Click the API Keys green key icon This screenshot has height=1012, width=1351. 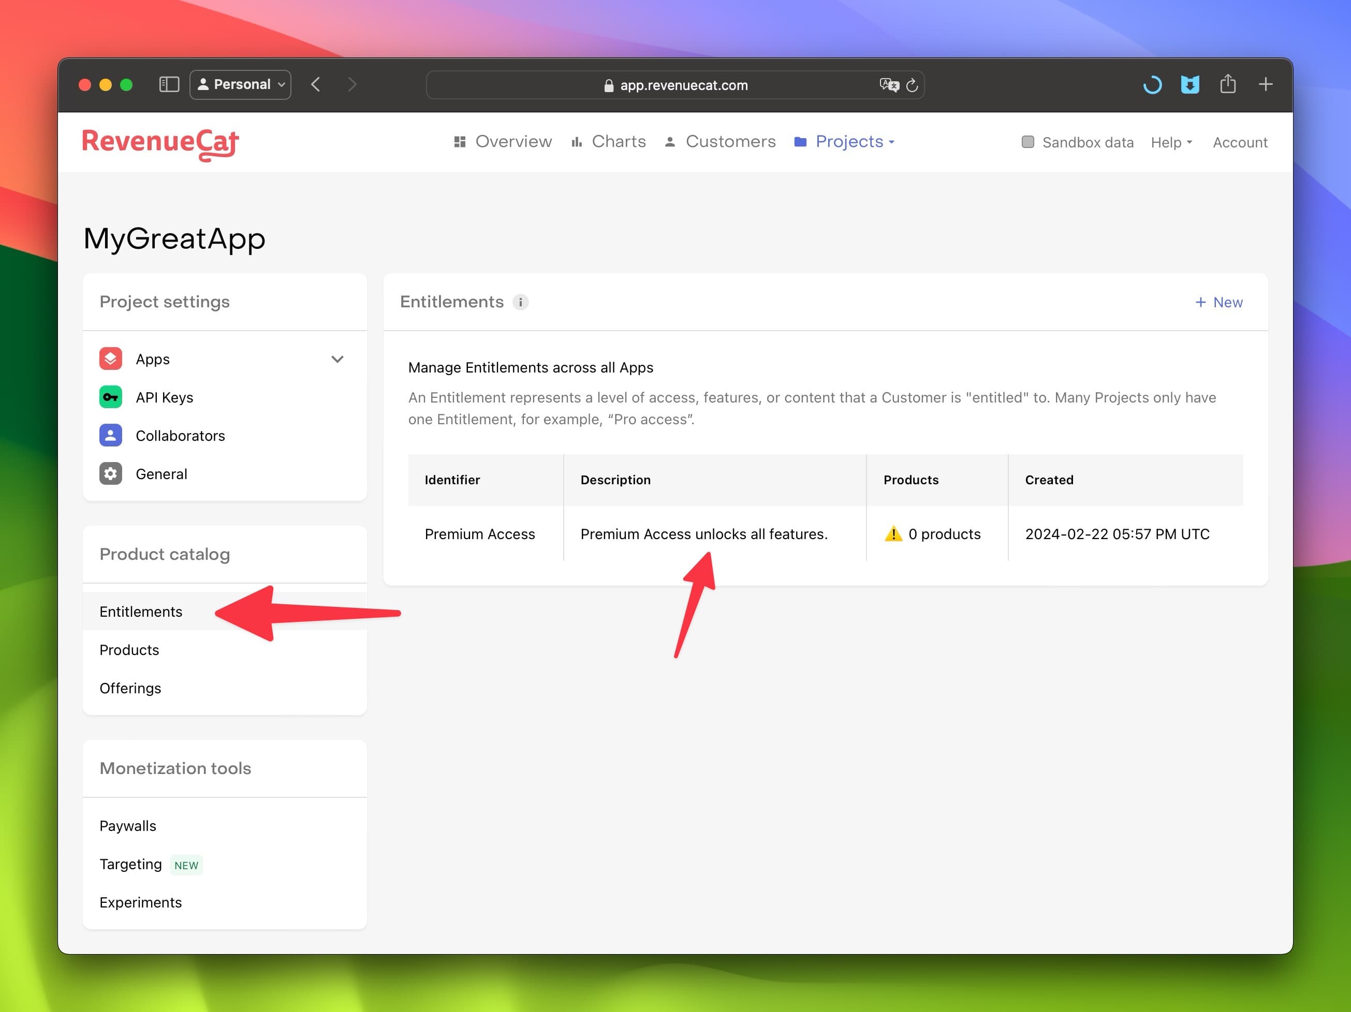(x=111, y=397)
